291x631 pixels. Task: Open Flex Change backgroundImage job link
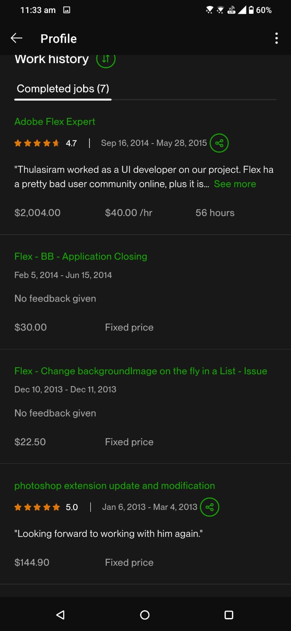[141, 371]
